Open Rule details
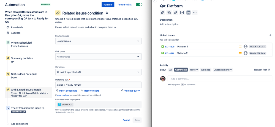 [x=17, y=27]
